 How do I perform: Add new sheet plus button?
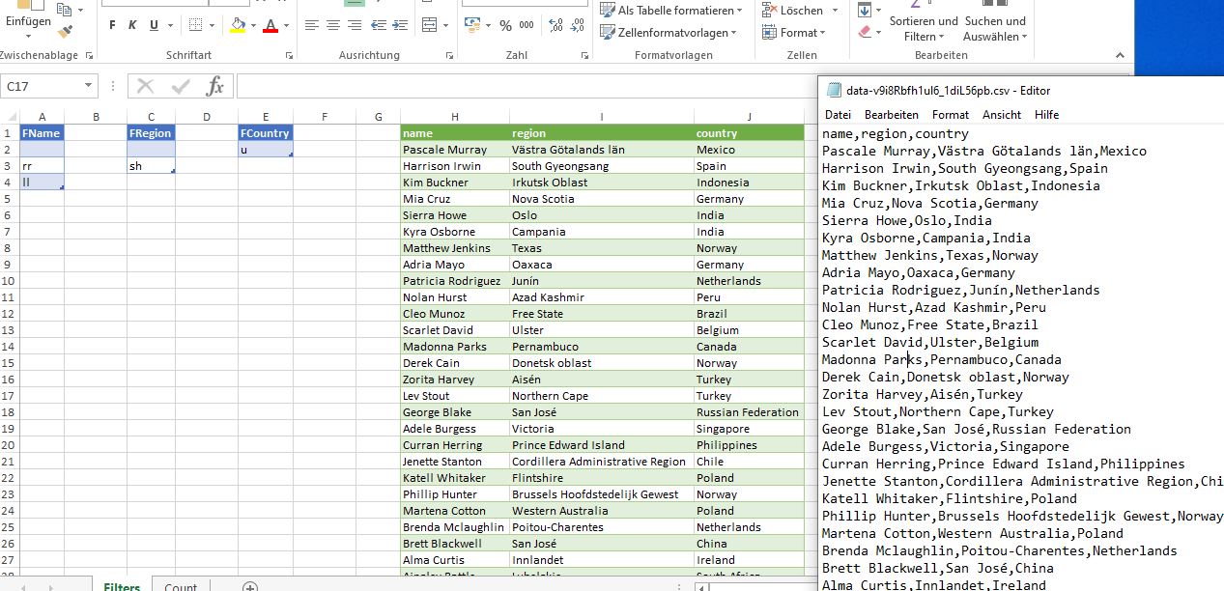coord(250,586)
